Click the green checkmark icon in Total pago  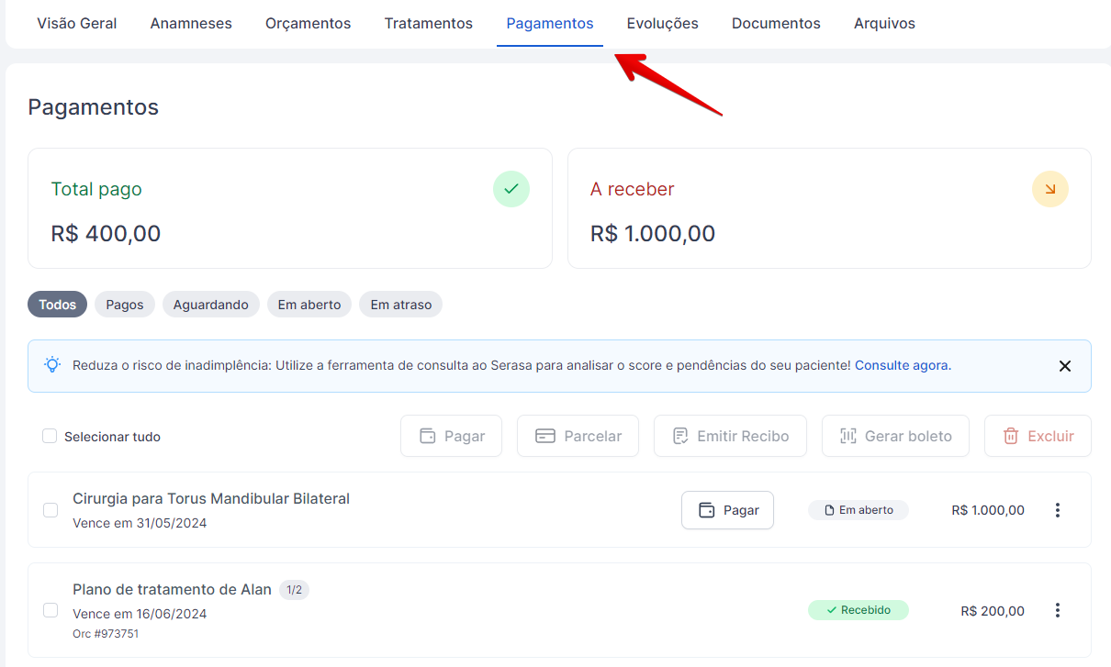511,189
